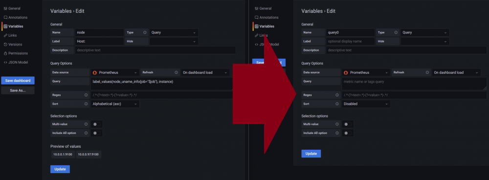
Task: Click Regex info icon in query0 variable editor
Action: (337, 95)
